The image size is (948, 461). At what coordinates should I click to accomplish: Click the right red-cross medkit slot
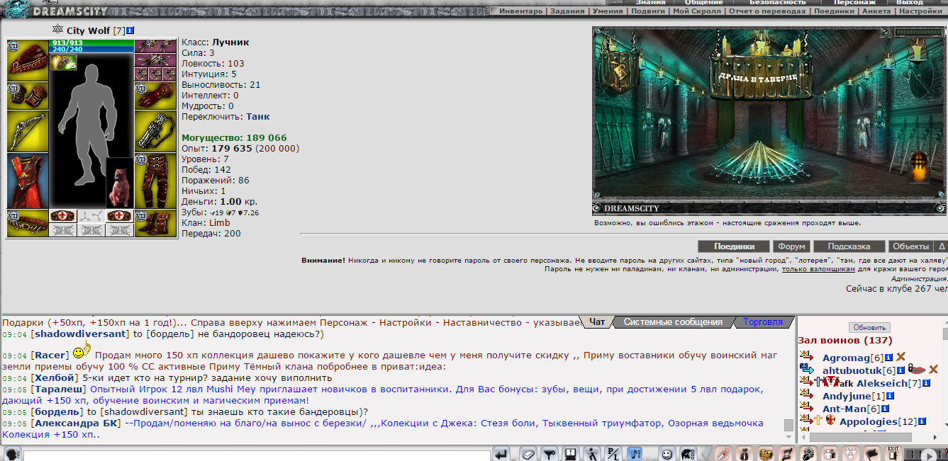tap(119, 216)
